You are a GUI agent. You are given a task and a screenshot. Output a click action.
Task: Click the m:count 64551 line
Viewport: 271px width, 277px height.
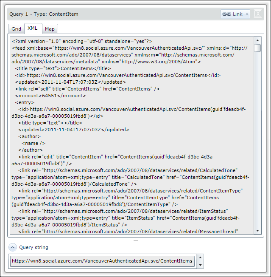tap(50, 96)
